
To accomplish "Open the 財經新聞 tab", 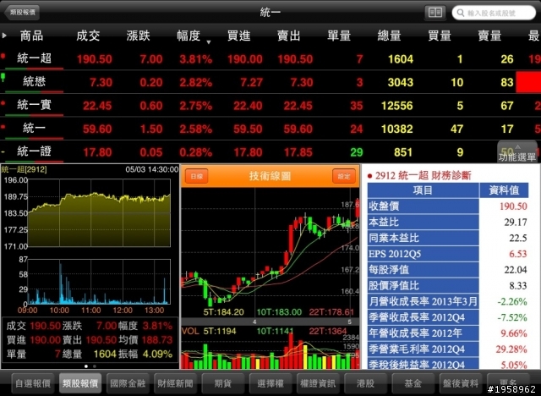I will (175, 383).
